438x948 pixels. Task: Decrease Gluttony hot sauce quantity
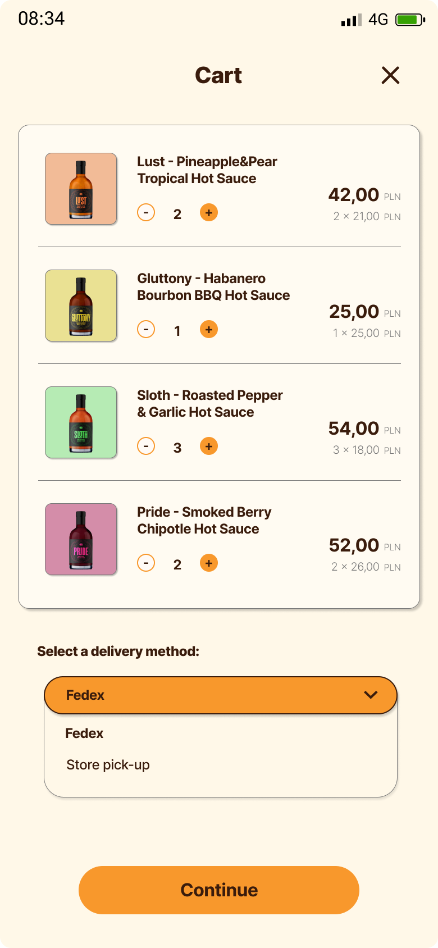[x=146, y=330]
